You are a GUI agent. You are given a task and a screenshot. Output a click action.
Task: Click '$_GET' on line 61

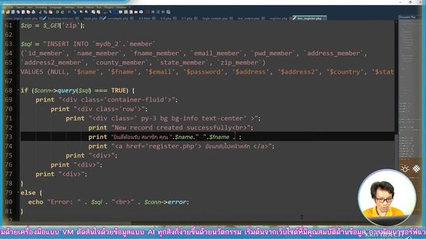pos(51,25)
